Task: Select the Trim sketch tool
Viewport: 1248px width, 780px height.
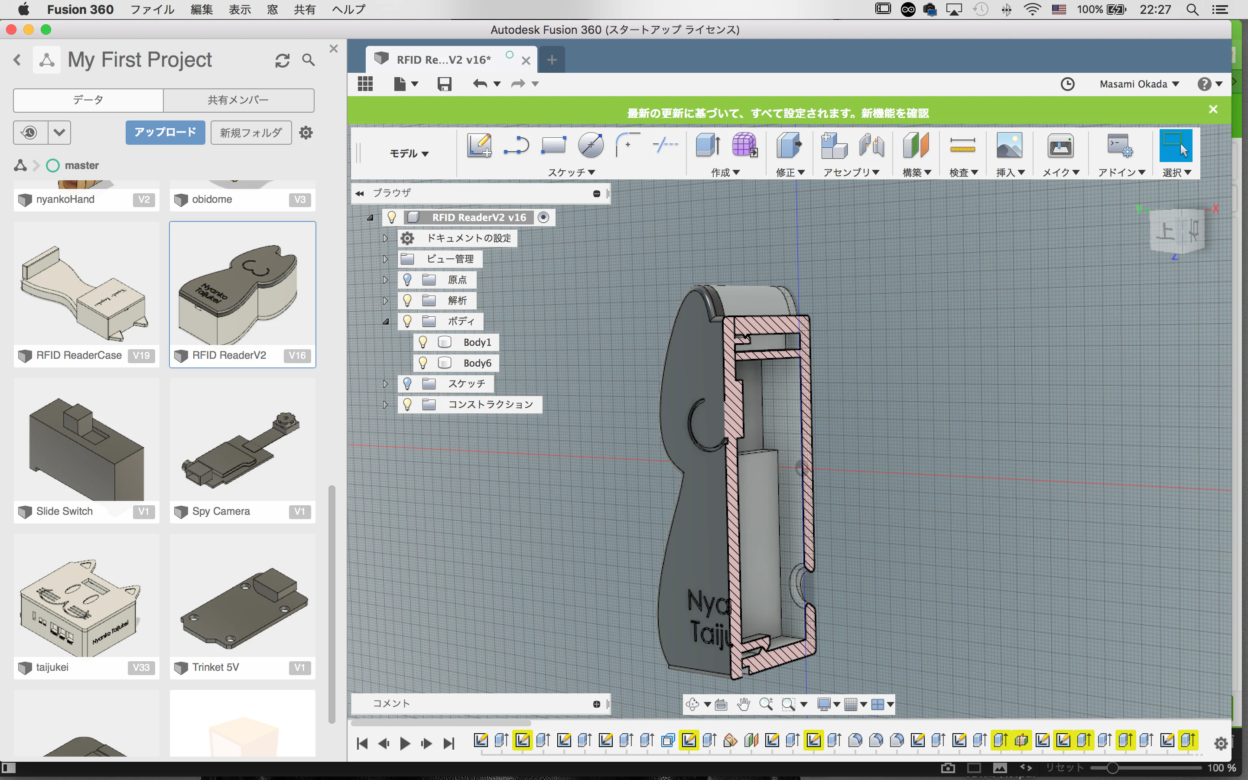Action: pos(665,145)
